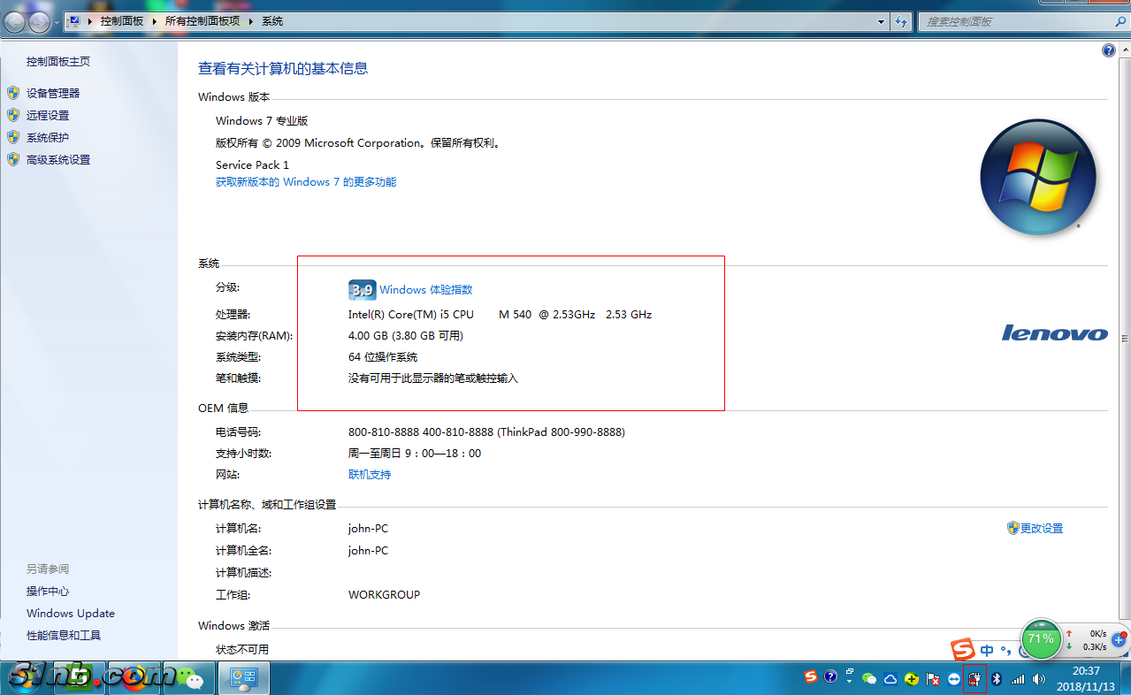Click the 搜索控制面板 search box

(x=1017, y=21)
